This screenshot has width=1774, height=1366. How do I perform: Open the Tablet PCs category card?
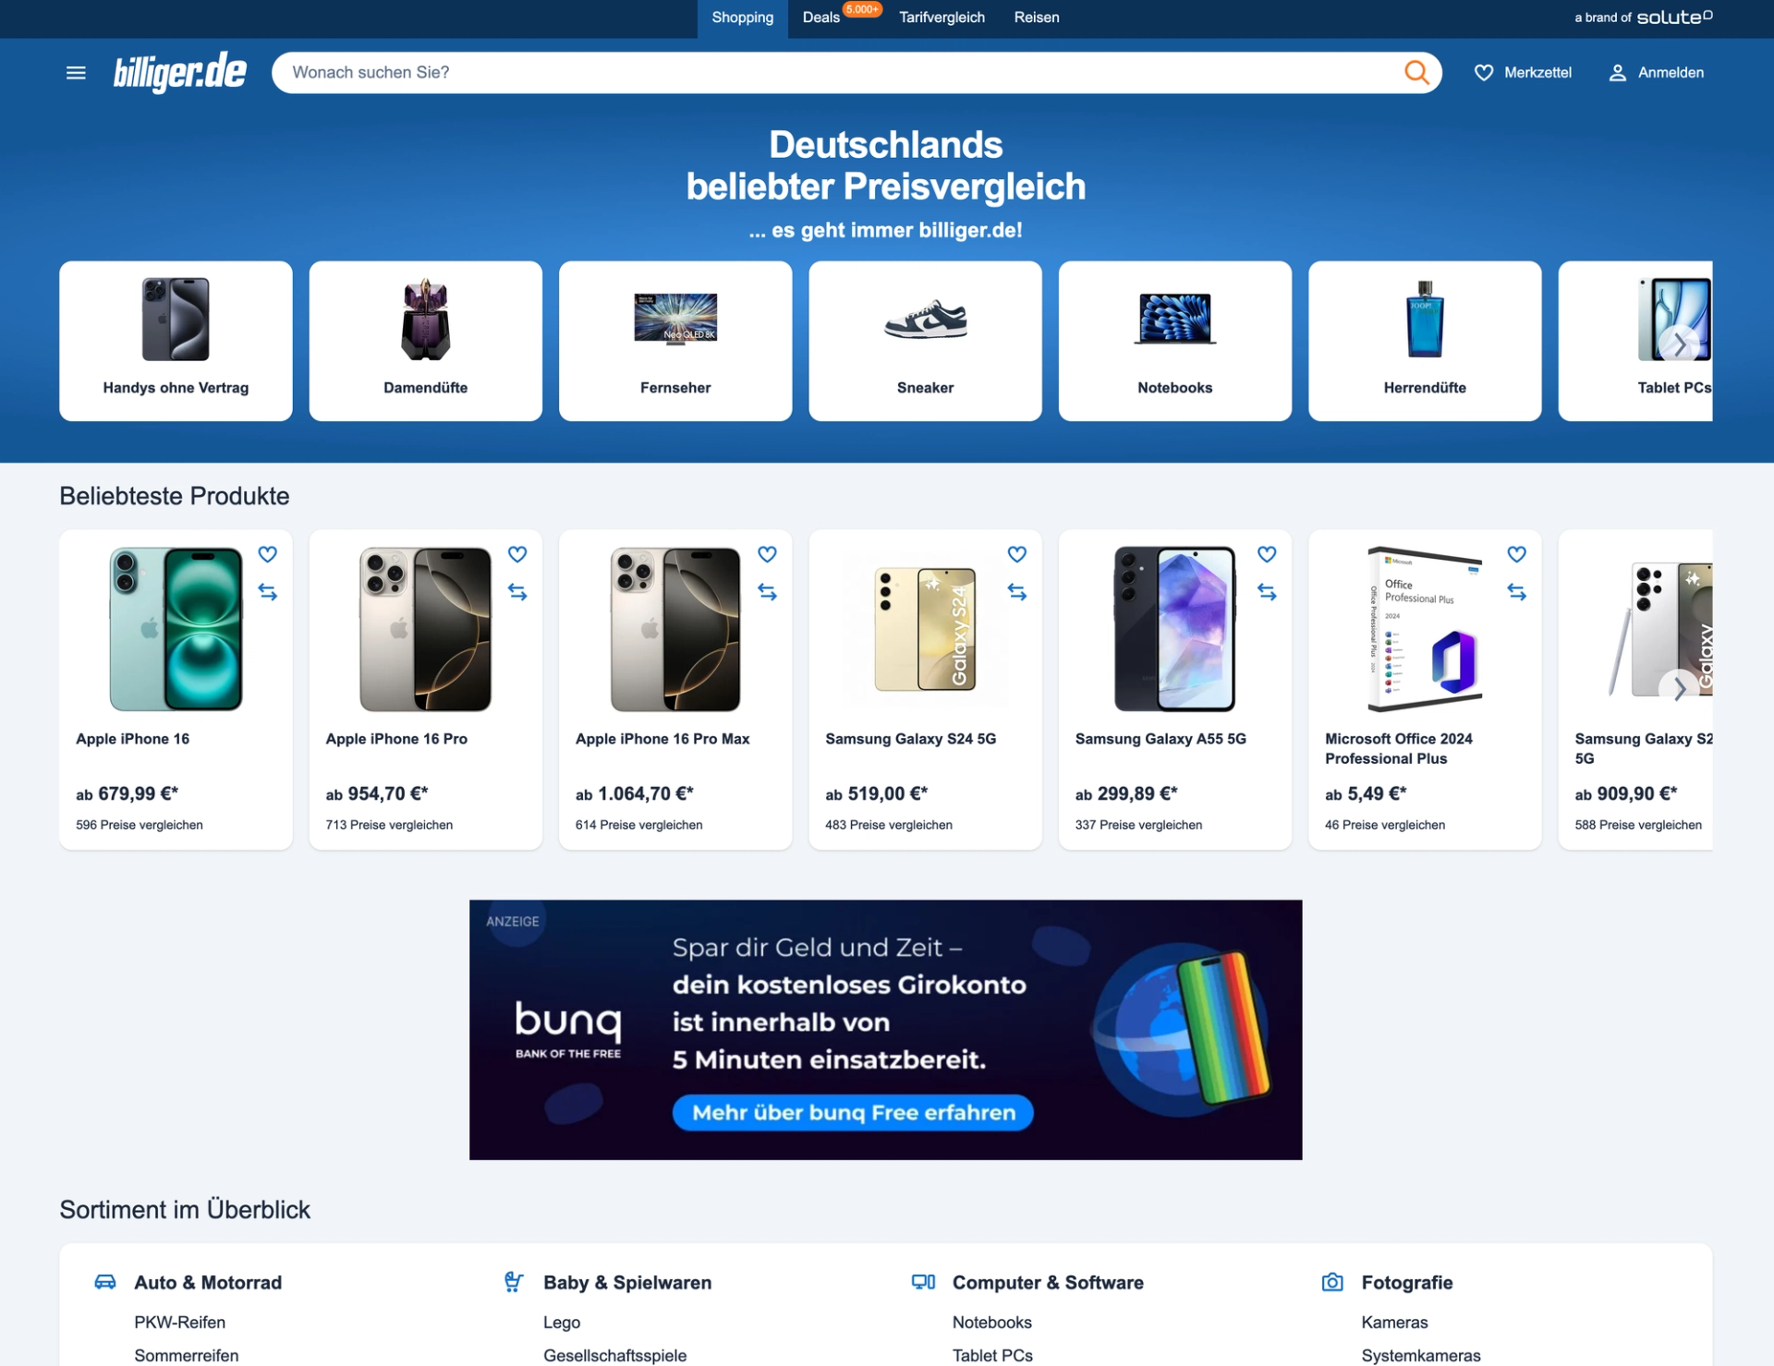click(1635, 341)
